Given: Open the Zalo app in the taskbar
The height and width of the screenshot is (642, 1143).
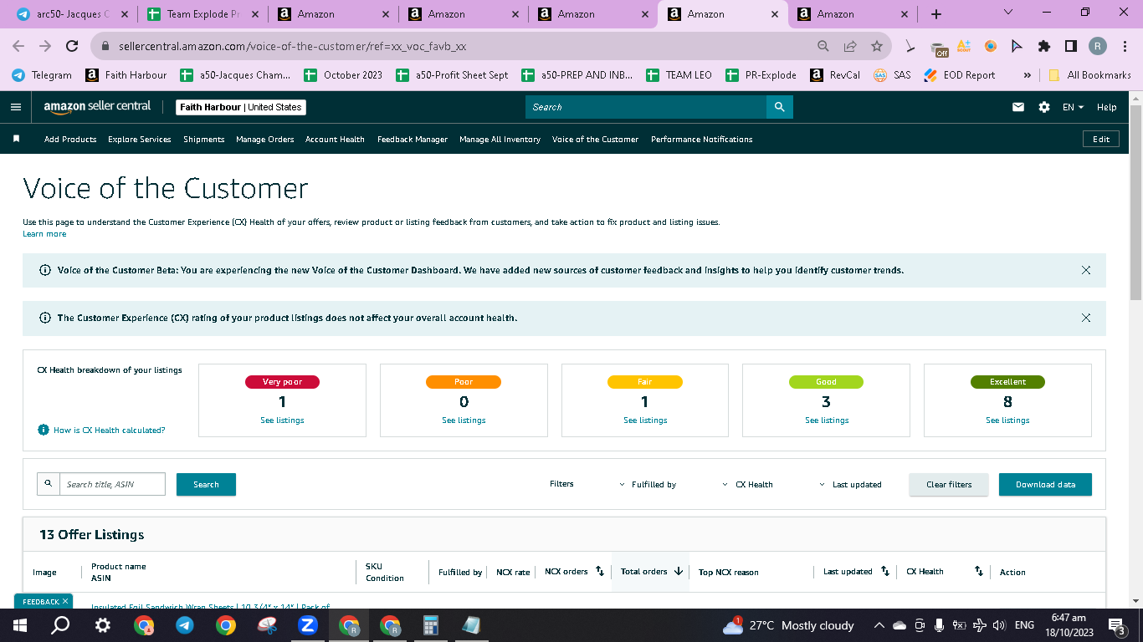Looking at the screenshot, I should tap(308, 625).
